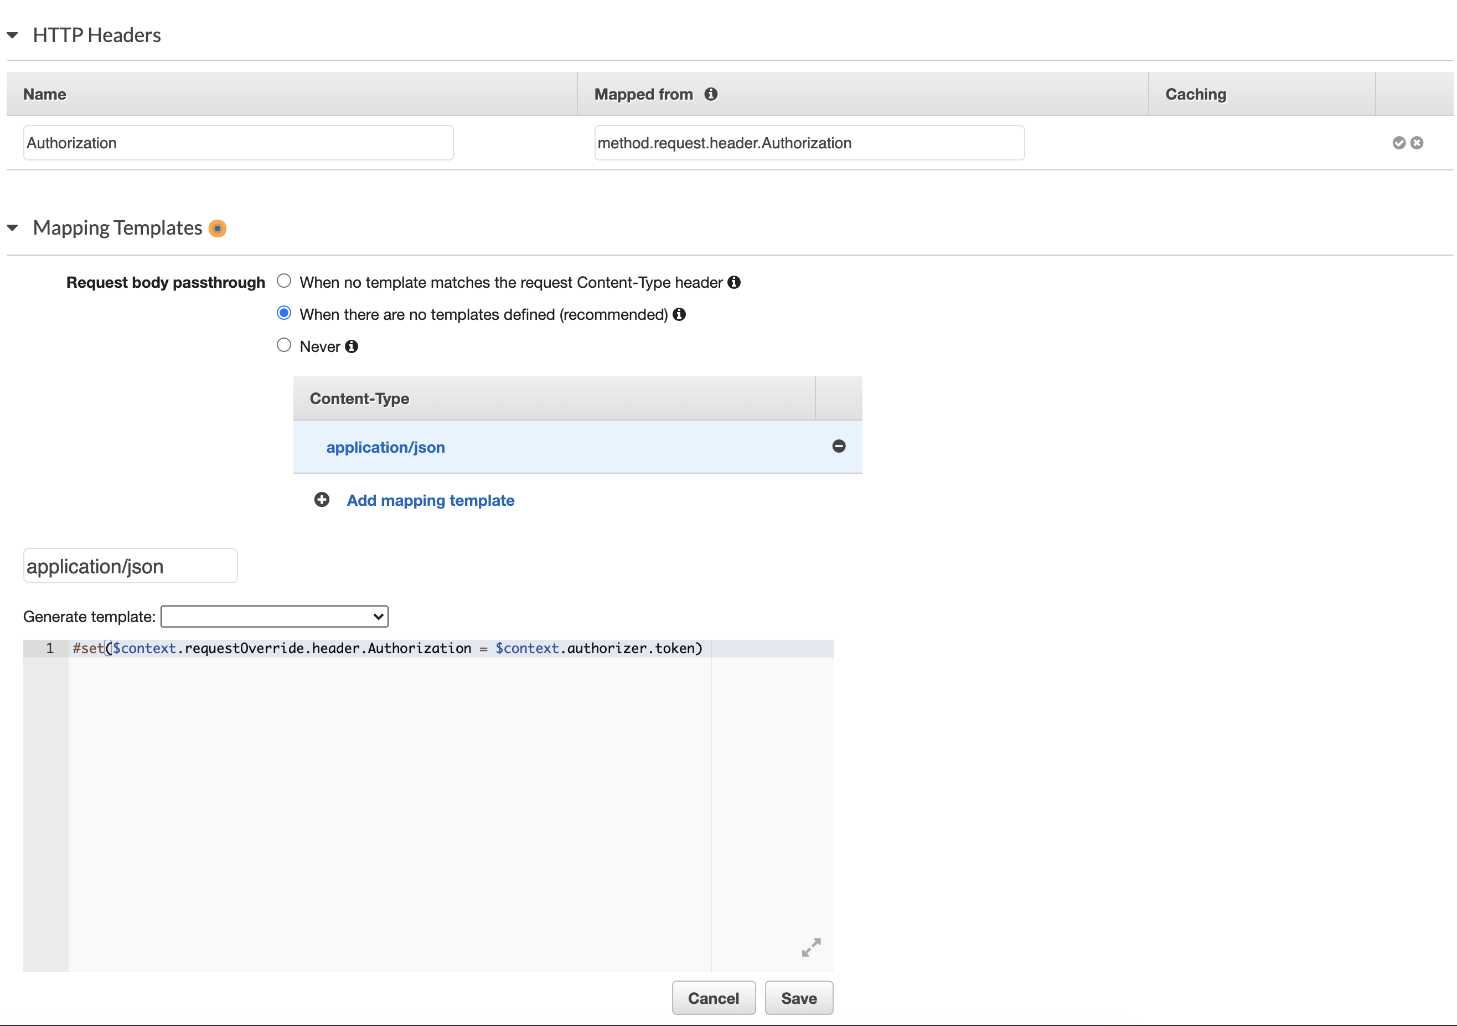The image size is (1457, 1026).
Task: Remove the Authorization header via the X icon
Action: click(1417, 142)
